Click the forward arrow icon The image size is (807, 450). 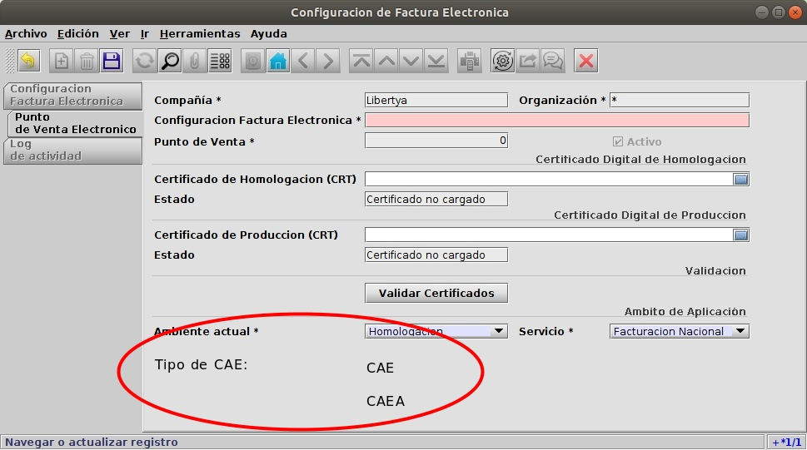[328, 62]
